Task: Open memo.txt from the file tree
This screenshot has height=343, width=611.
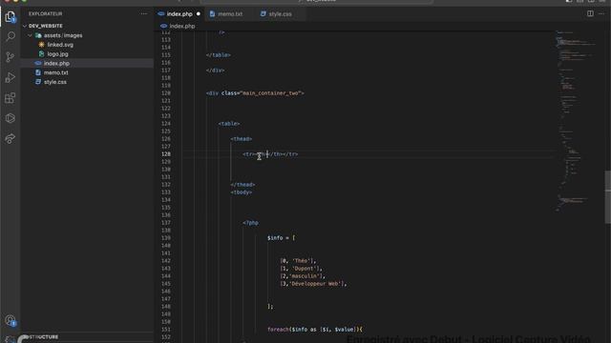Action: 55,72
